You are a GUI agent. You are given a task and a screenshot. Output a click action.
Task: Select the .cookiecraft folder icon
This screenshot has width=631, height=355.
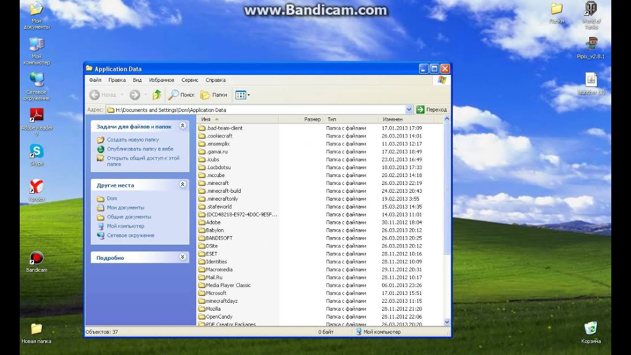pos(202,136)
